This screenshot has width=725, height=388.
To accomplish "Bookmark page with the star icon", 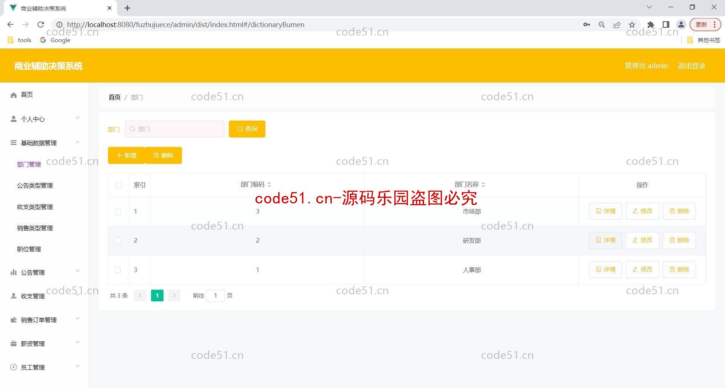I will (x=632, y=24).
